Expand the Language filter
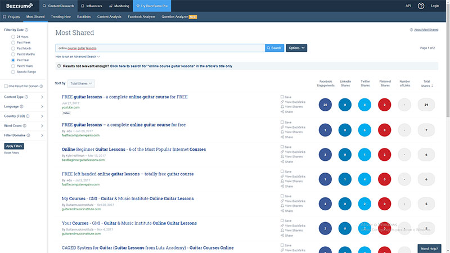Screen dimensions: 450x253 pos(42,106)
